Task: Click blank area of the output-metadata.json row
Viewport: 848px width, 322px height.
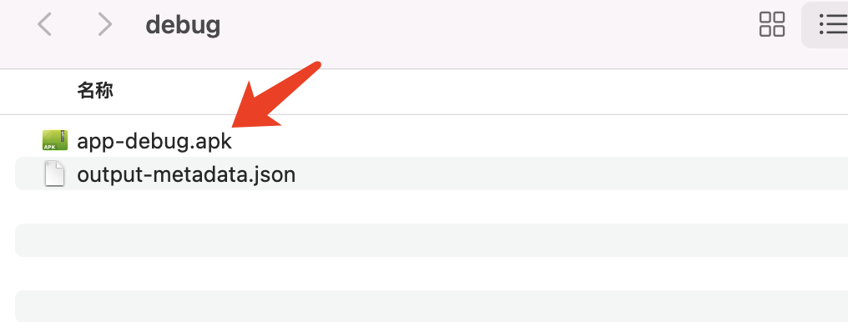Action: (568, 174)
